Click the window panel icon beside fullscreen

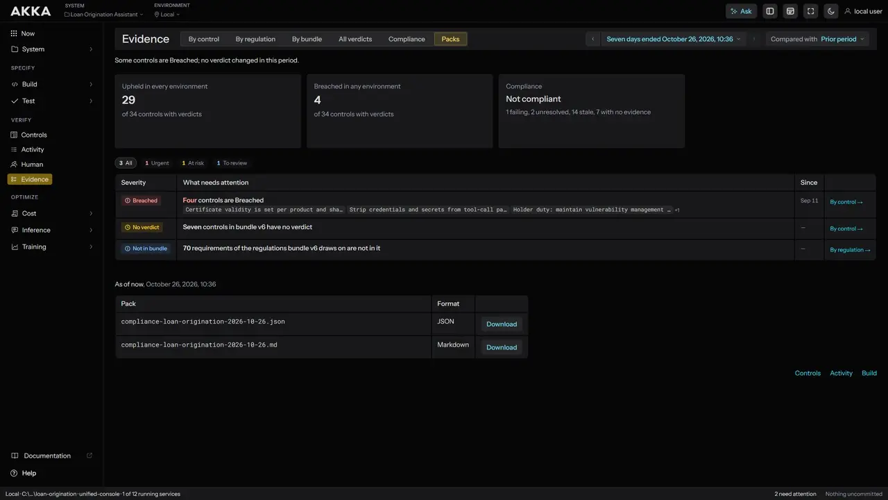[x=790, y=11]
